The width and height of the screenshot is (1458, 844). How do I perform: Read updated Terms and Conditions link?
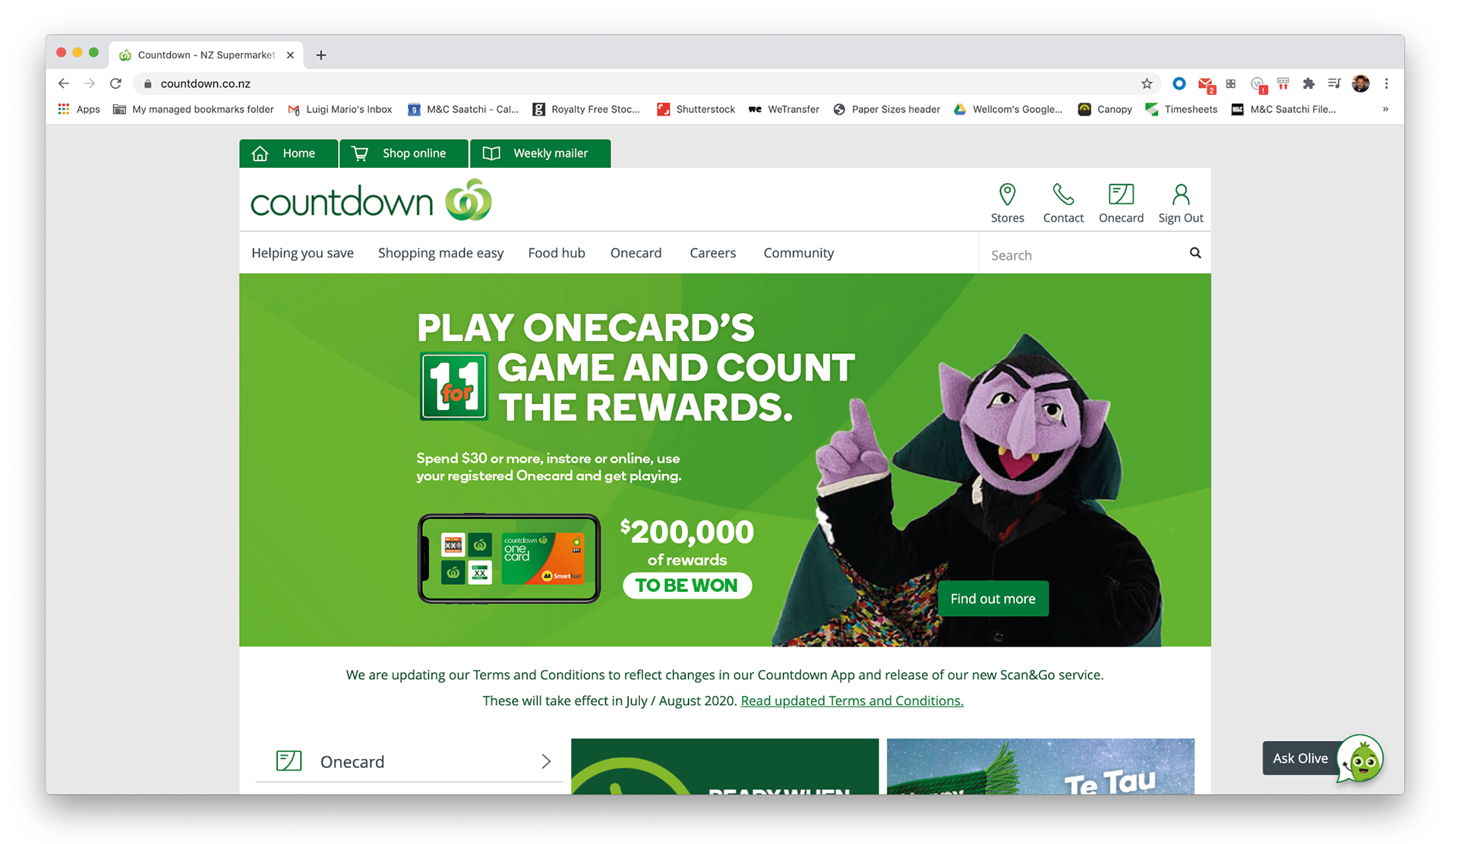[852, 700]
